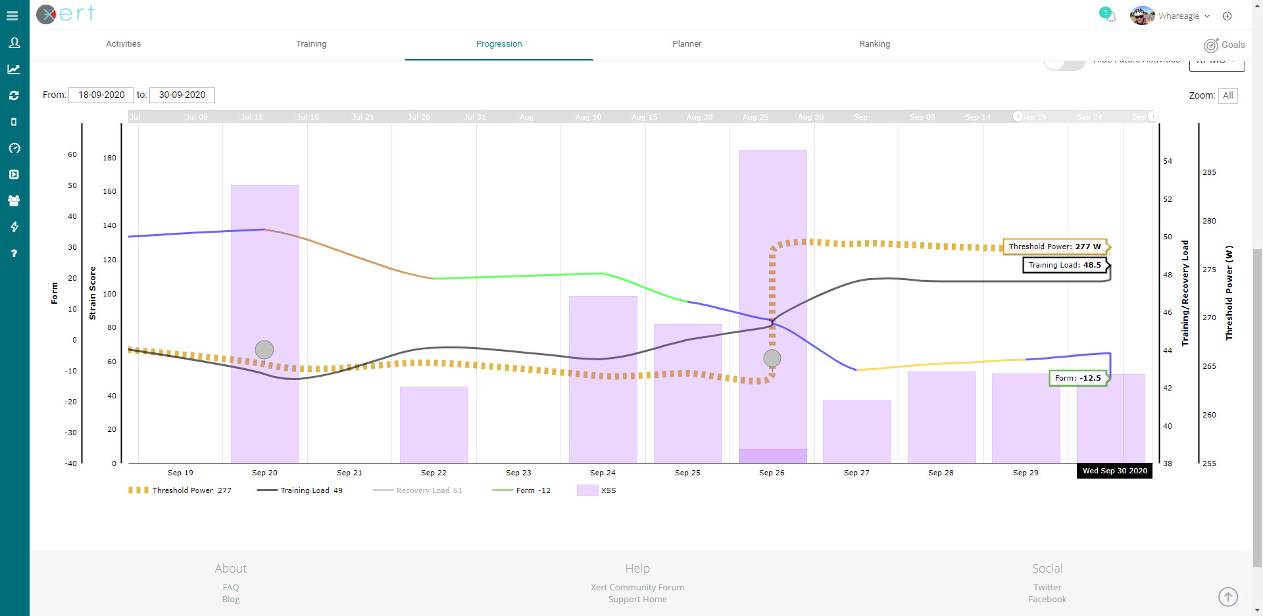The image size is (1263, 616).
Task: Open the Goals target icon
Action: 1212,45
